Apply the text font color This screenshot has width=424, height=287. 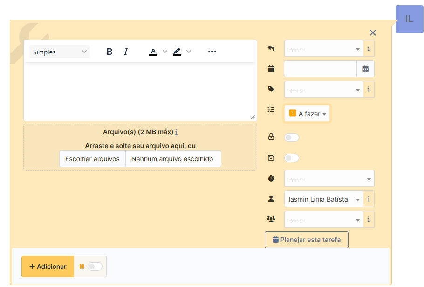(x=153, y=52)
